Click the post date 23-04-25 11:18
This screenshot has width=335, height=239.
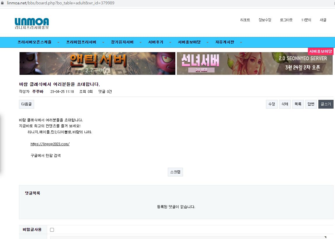tap(62, 92)
